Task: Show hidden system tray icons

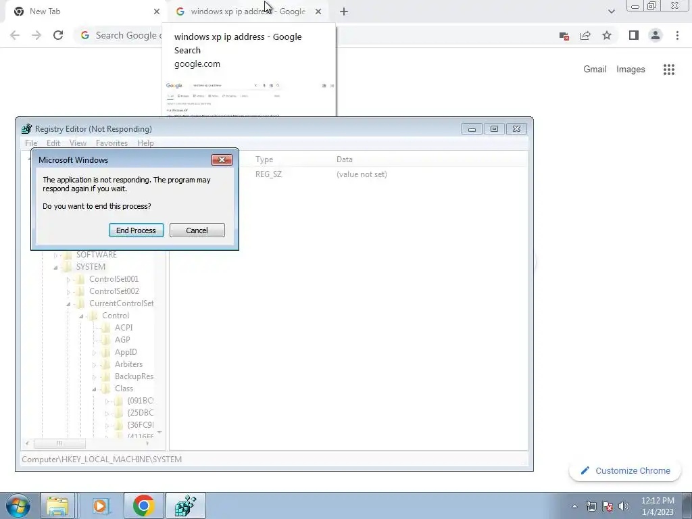Action: click(x=574, y=506)
